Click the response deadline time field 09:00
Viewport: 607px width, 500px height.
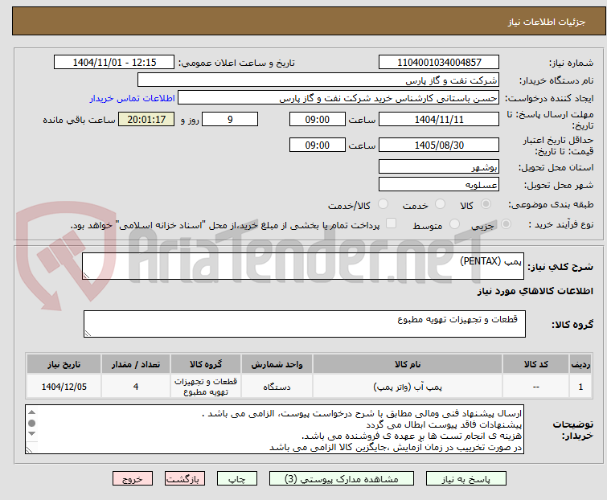(x=317, y=119)
